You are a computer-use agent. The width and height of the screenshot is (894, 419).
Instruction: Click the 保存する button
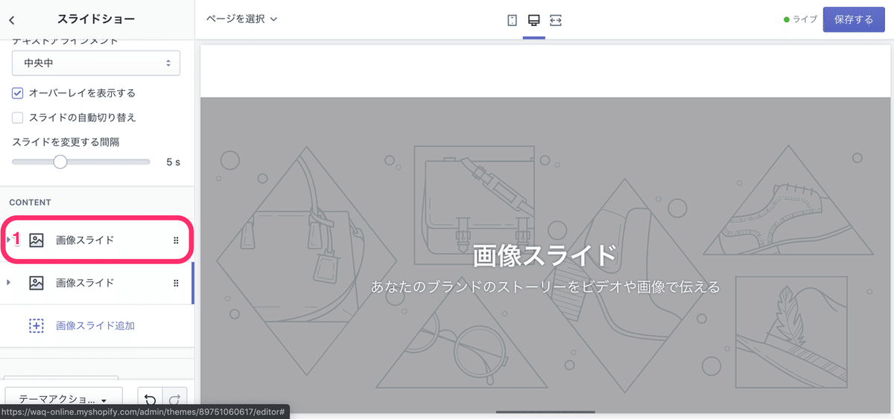click(854, 20)
